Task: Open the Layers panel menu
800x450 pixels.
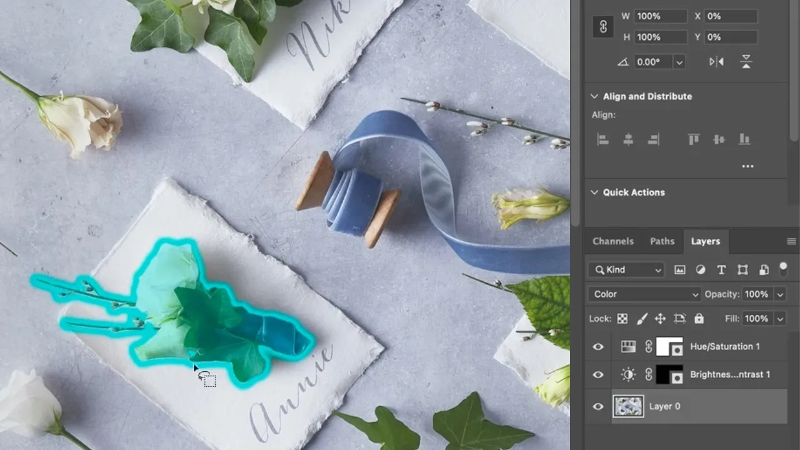Action: pyautogui.click(x=791, y=241)
